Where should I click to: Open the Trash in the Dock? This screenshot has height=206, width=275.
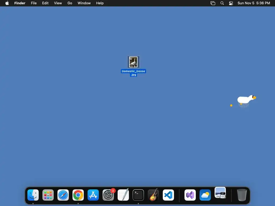click(242, 195)
